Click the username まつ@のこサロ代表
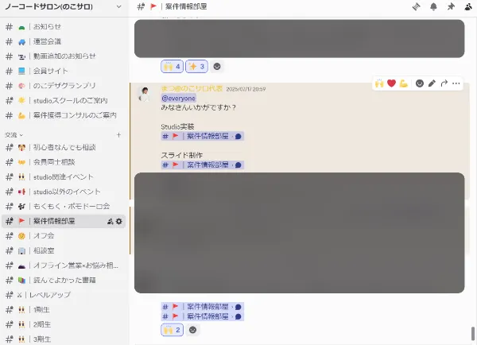This screenshot has width=477, height=345. click(x=192, y=88)
